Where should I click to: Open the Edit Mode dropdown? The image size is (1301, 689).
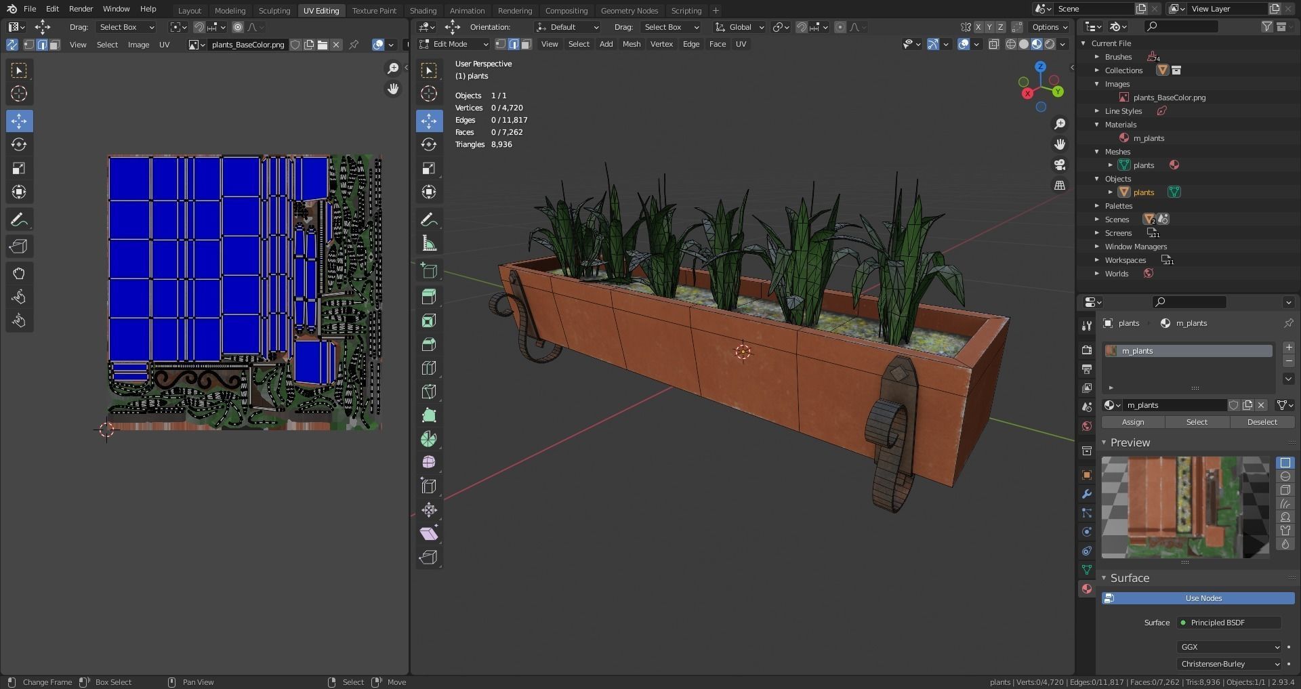click(453, 44)
